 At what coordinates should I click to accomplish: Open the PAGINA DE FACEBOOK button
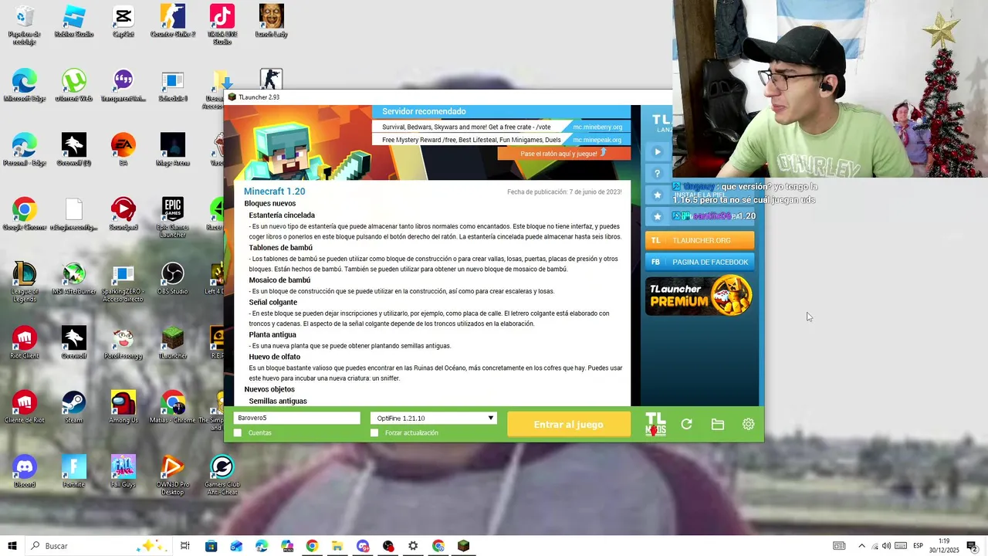coord(699,262)
